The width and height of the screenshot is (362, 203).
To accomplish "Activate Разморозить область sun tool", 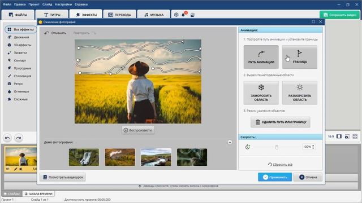I will [299, 92].
